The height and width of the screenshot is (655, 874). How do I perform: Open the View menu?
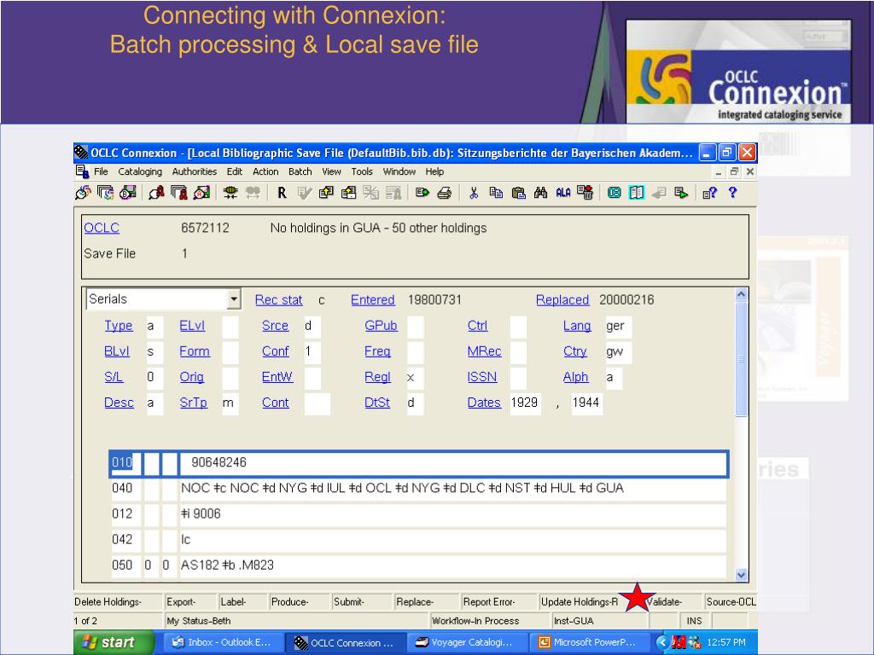pos(331,171)
